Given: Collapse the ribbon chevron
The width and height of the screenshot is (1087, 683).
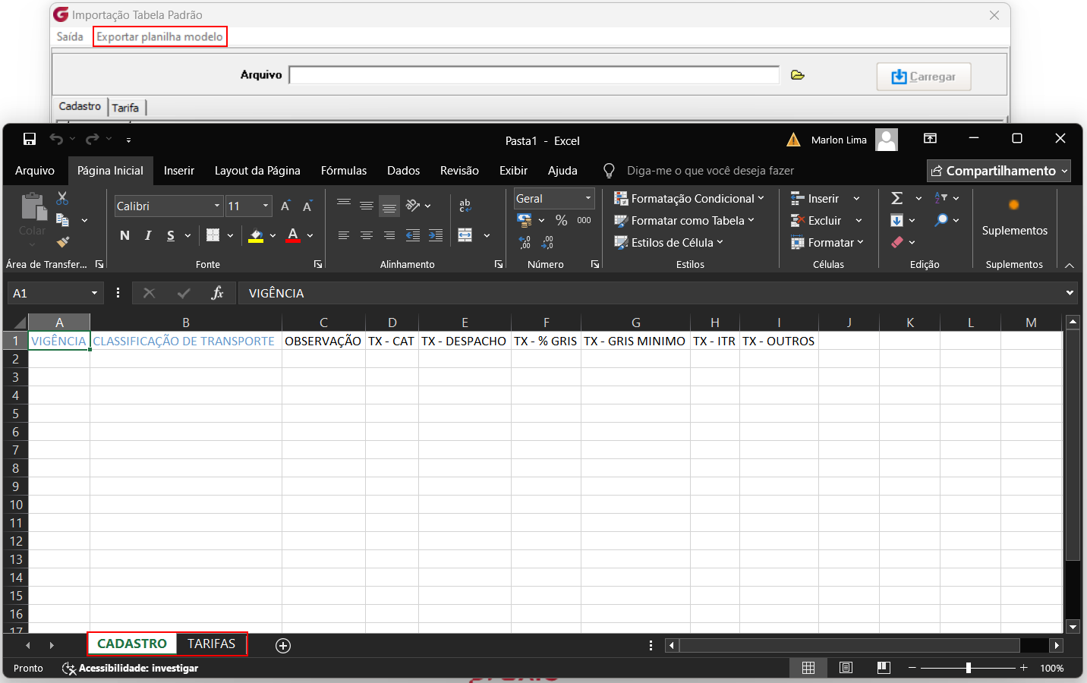Looking at the screenshot, I should pos(1070,265).
